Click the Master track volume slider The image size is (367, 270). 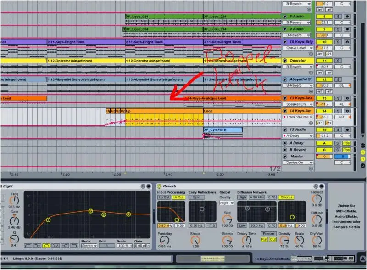click(324, 156)
